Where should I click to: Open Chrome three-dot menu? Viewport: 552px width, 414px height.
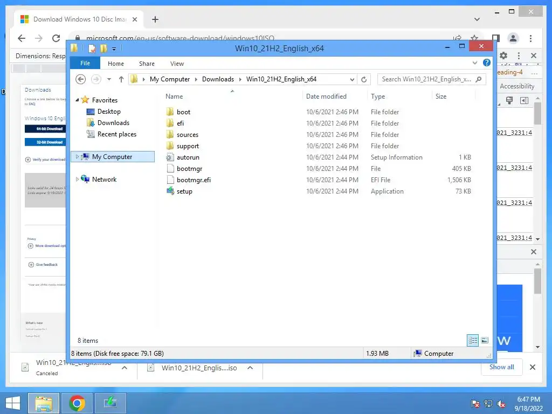pos(530,38)
